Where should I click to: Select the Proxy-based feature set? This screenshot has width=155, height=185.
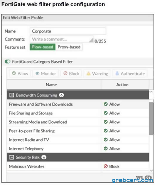pos(69,47)
